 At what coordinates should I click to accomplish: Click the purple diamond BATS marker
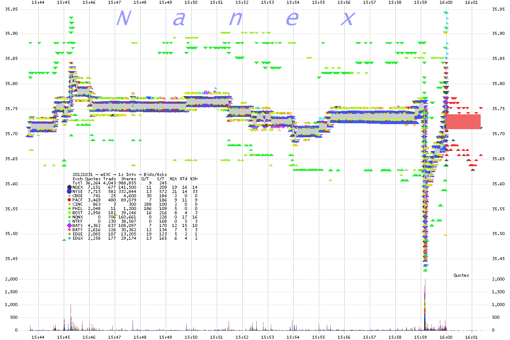(x=69, y=225)
